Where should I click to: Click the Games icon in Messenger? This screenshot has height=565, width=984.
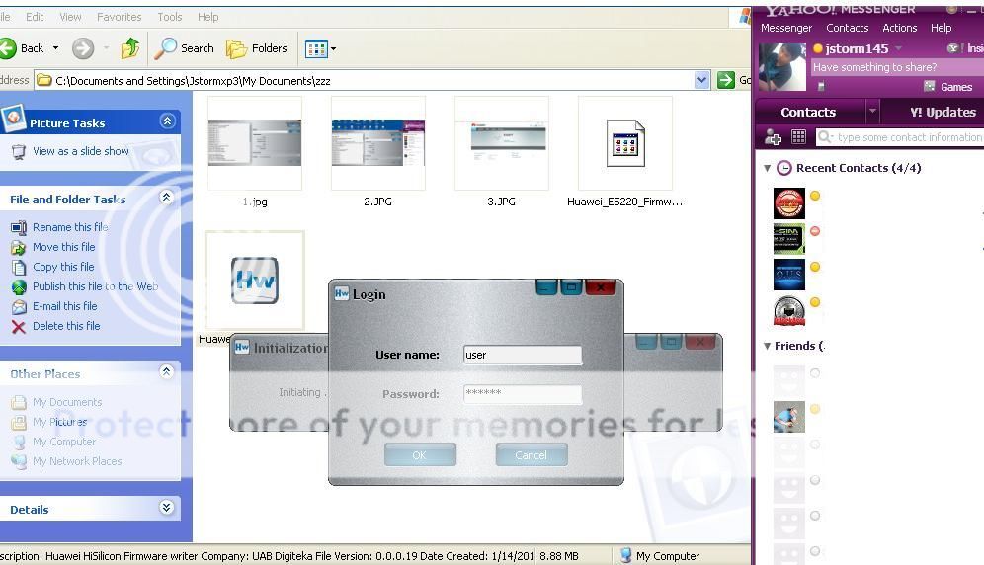(929, 87)
